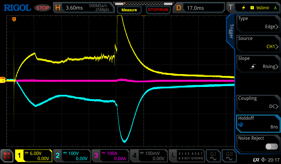Expand the trigger Type Edge option
The height and width of the screenshot is (164, 281).
pyautogui.click(x=258, y=23)
